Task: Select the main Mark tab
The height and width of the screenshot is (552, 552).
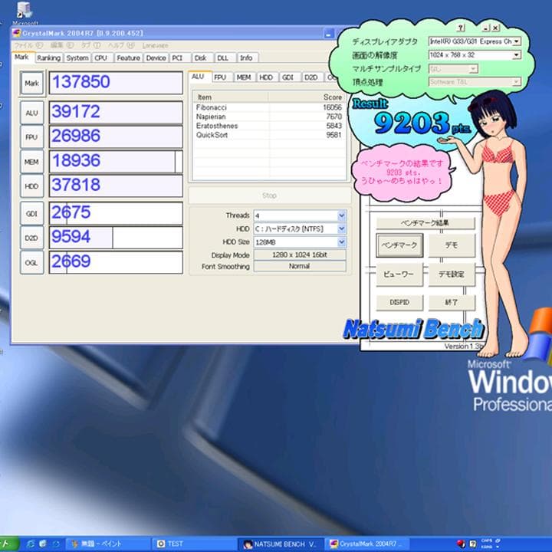Action: pyautogui.click(x=21, y=57)
